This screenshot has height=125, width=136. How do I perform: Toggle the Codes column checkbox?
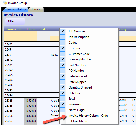click(x=63, y=43)
